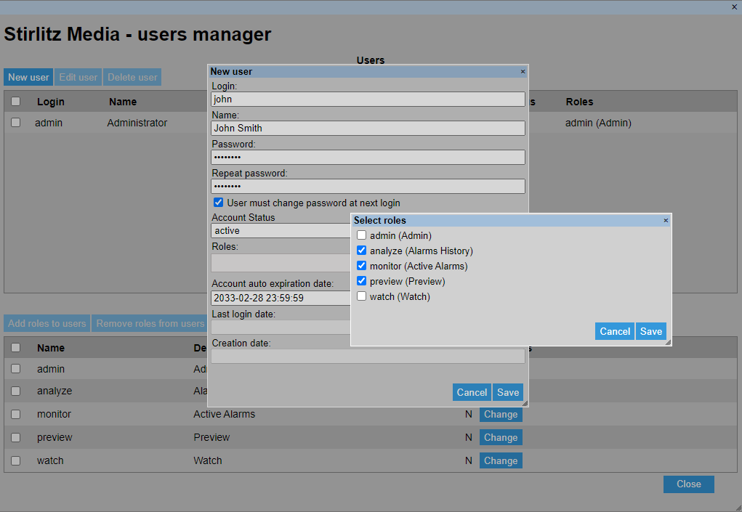Tick the checkbox for the preview role row
Viewport: 742px width, 512px height.
tap(15, 437)
